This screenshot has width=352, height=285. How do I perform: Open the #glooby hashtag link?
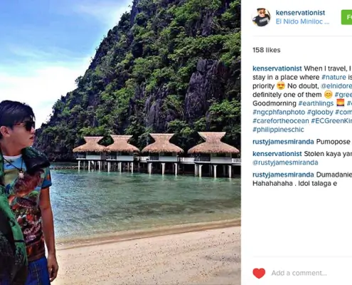pyautogui.click(x=320, y=112)
